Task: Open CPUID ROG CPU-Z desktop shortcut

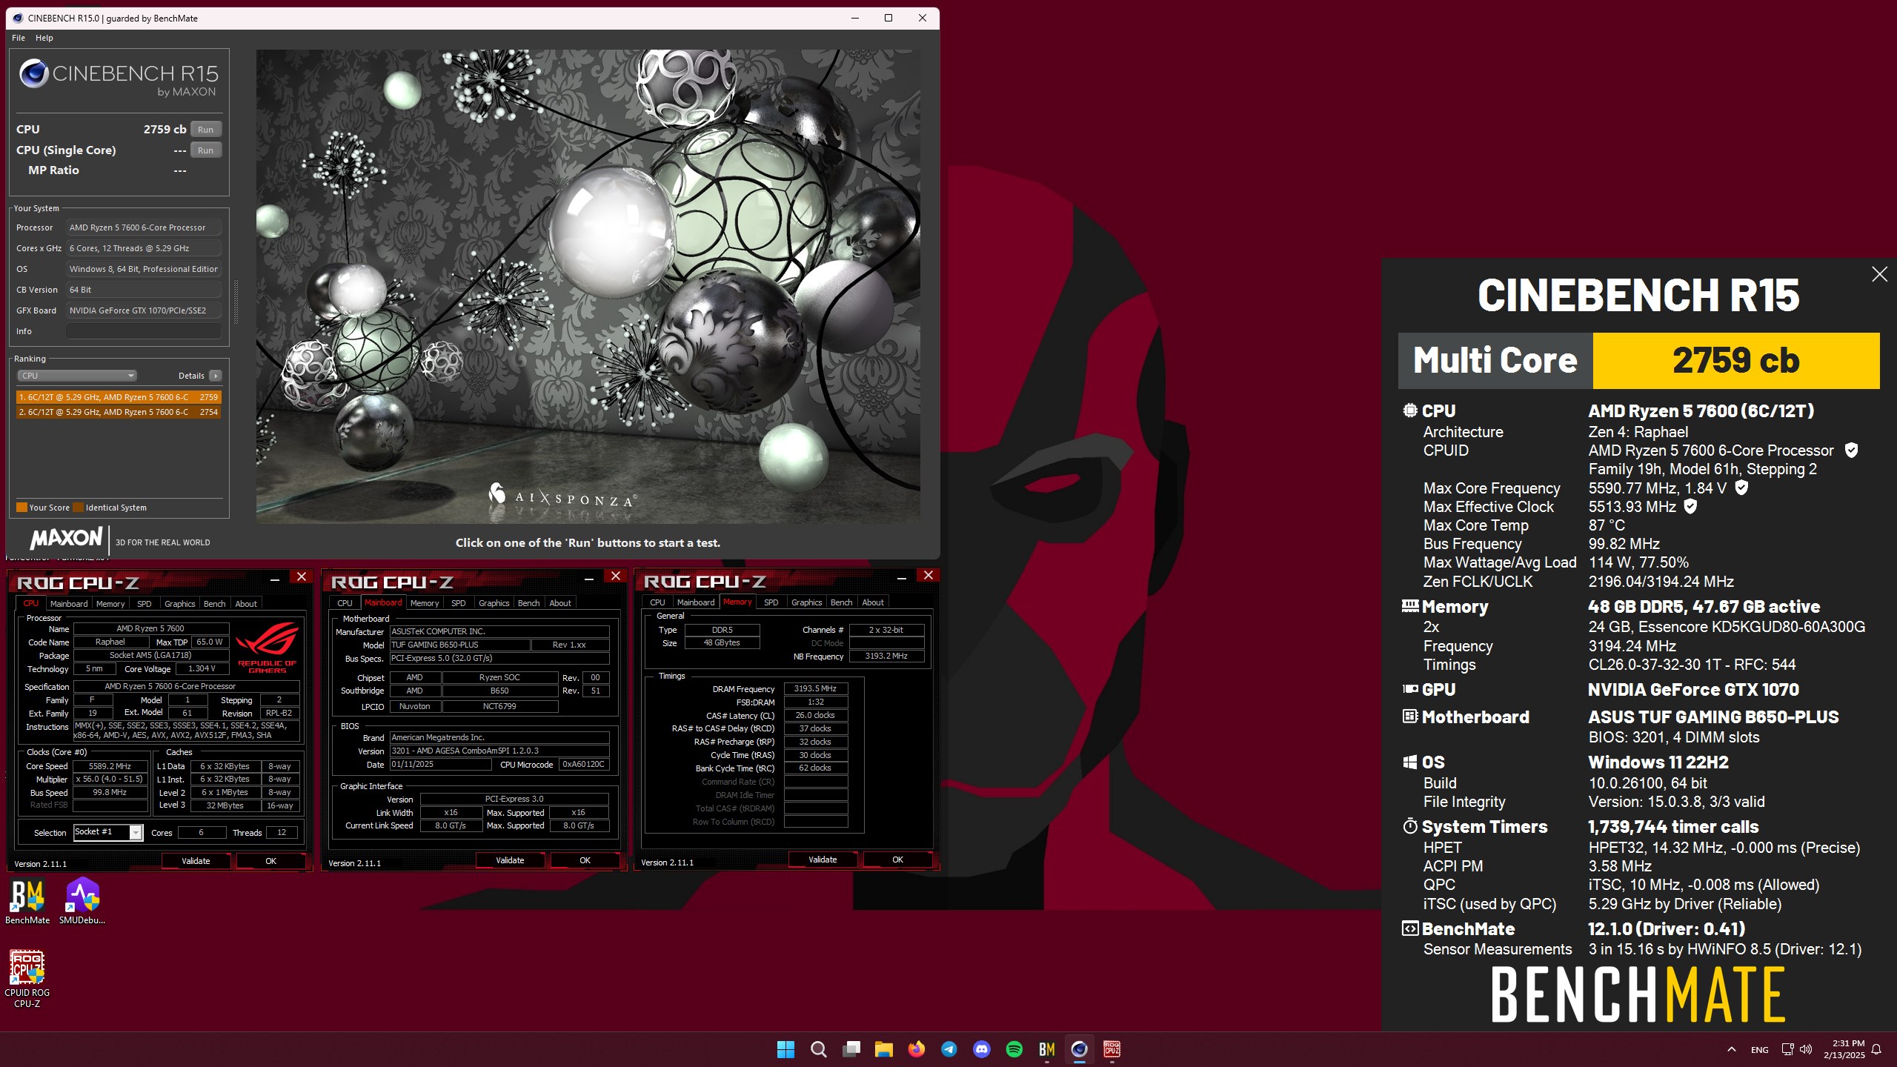Action: click(27, 978)
